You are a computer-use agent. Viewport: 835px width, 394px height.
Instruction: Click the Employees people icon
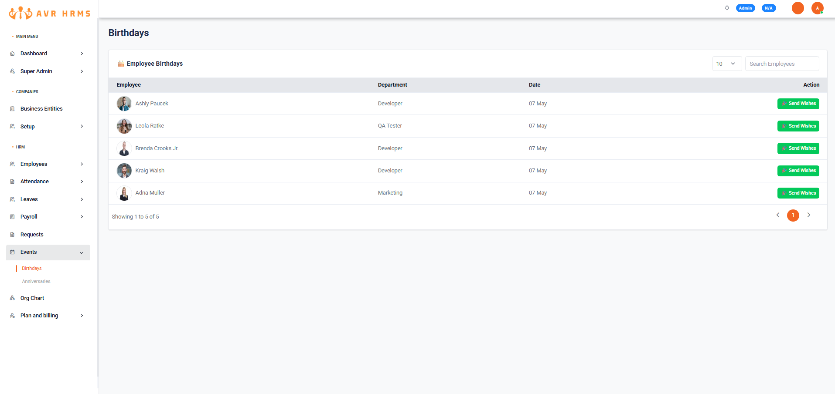point(12,164)
